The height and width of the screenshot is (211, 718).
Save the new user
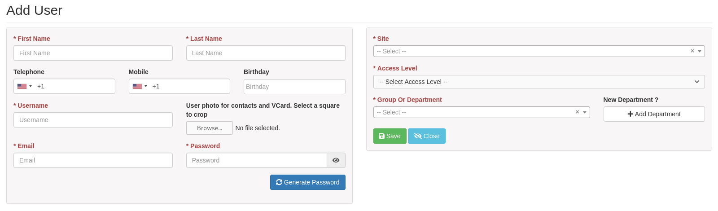click(x=390, y=136)
